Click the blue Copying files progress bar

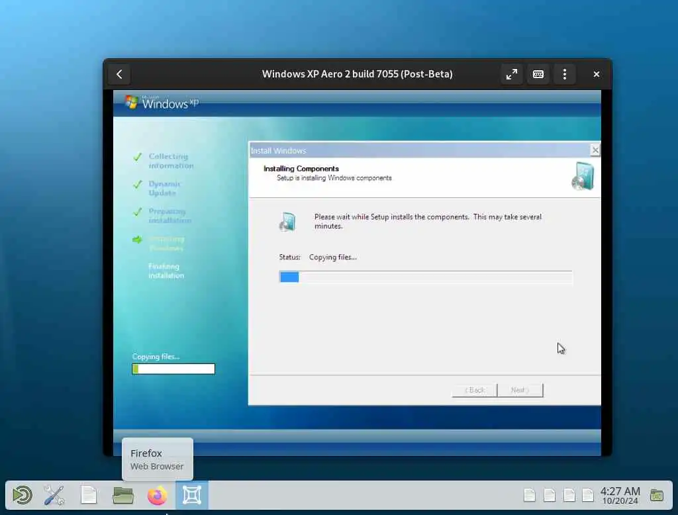point(426,277)
